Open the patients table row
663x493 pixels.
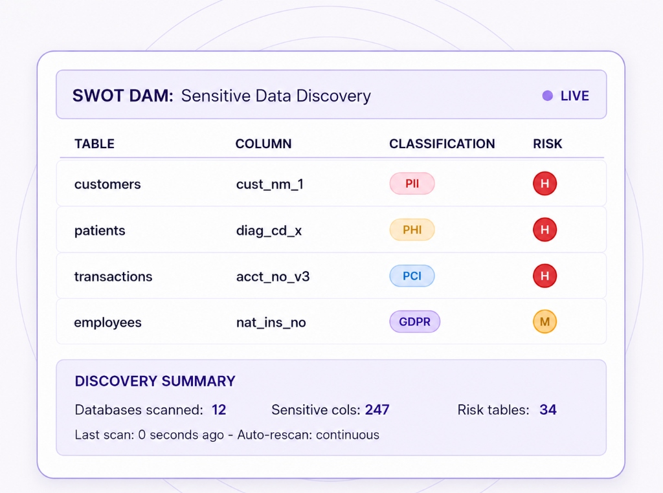(x=331, y=230)
